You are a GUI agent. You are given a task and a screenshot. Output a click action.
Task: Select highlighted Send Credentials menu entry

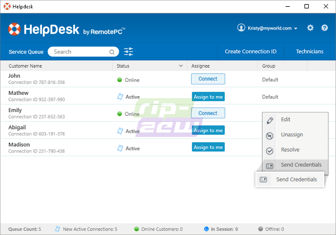295,165
